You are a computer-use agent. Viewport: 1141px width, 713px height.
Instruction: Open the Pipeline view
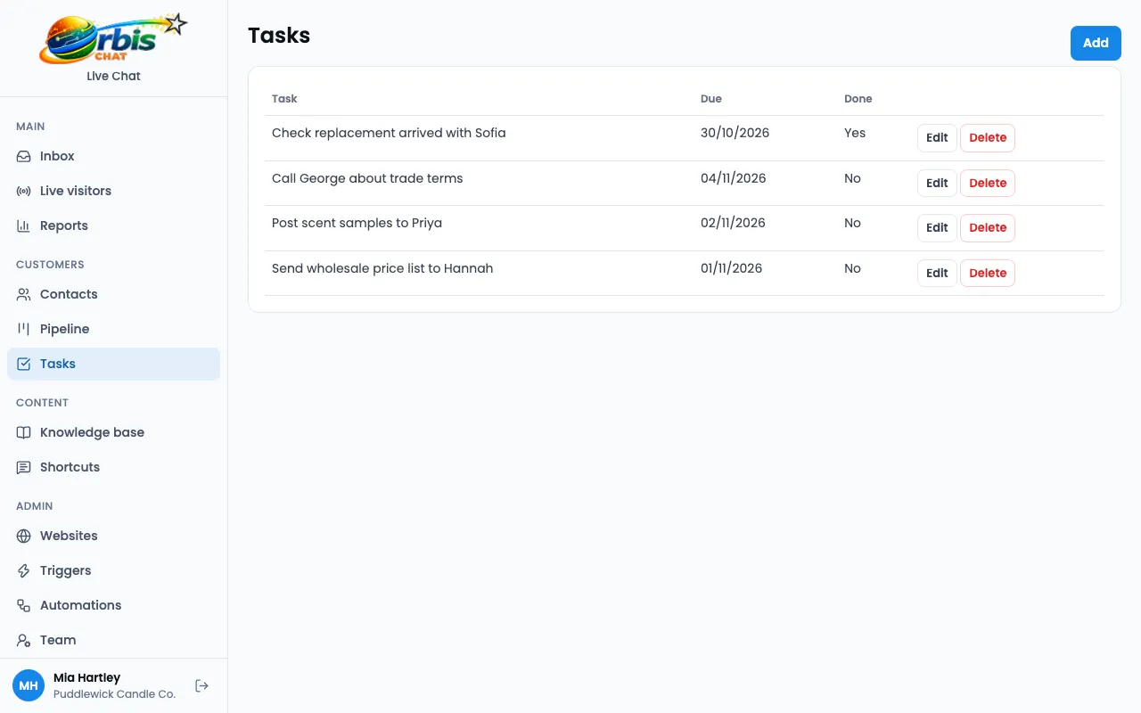tap(113, 329)
